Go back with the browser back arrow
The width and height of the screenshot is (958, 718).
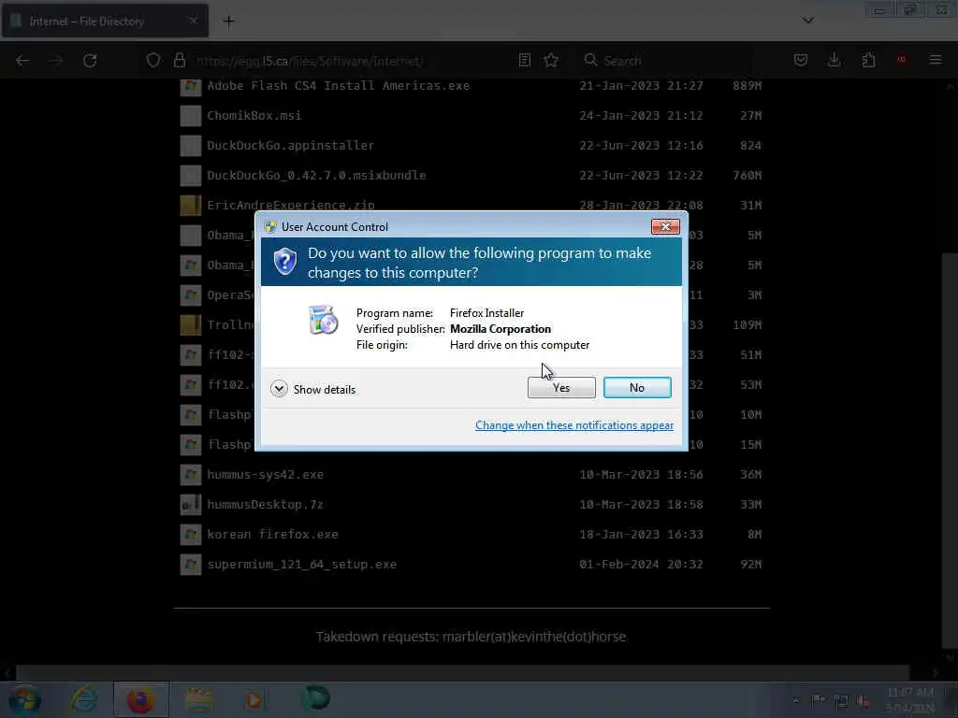coord(22,60)
